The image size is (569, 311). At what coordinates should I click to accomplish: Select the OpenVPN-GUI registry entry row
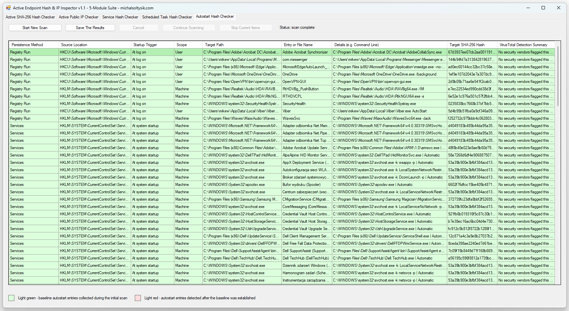[x=294, y=82]
